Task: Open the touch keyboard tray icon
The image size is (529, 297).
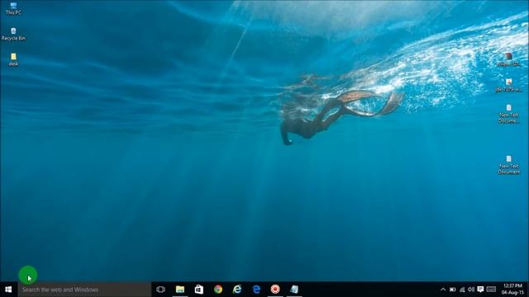Action: [x=491, y=290]
